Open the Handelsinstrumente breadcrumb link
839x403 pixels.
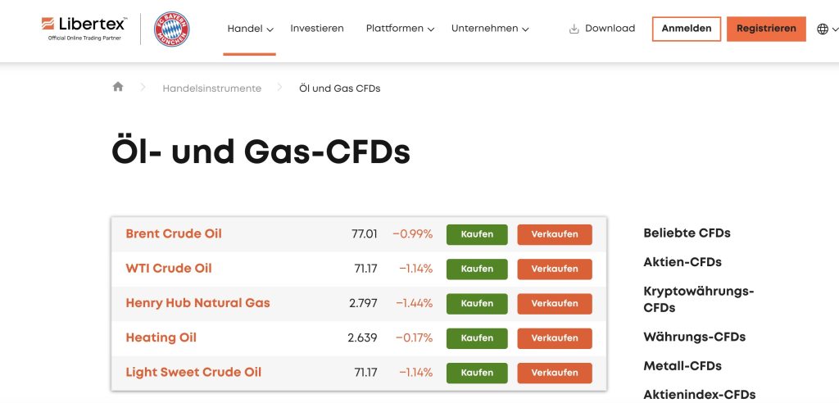(211, 88)
